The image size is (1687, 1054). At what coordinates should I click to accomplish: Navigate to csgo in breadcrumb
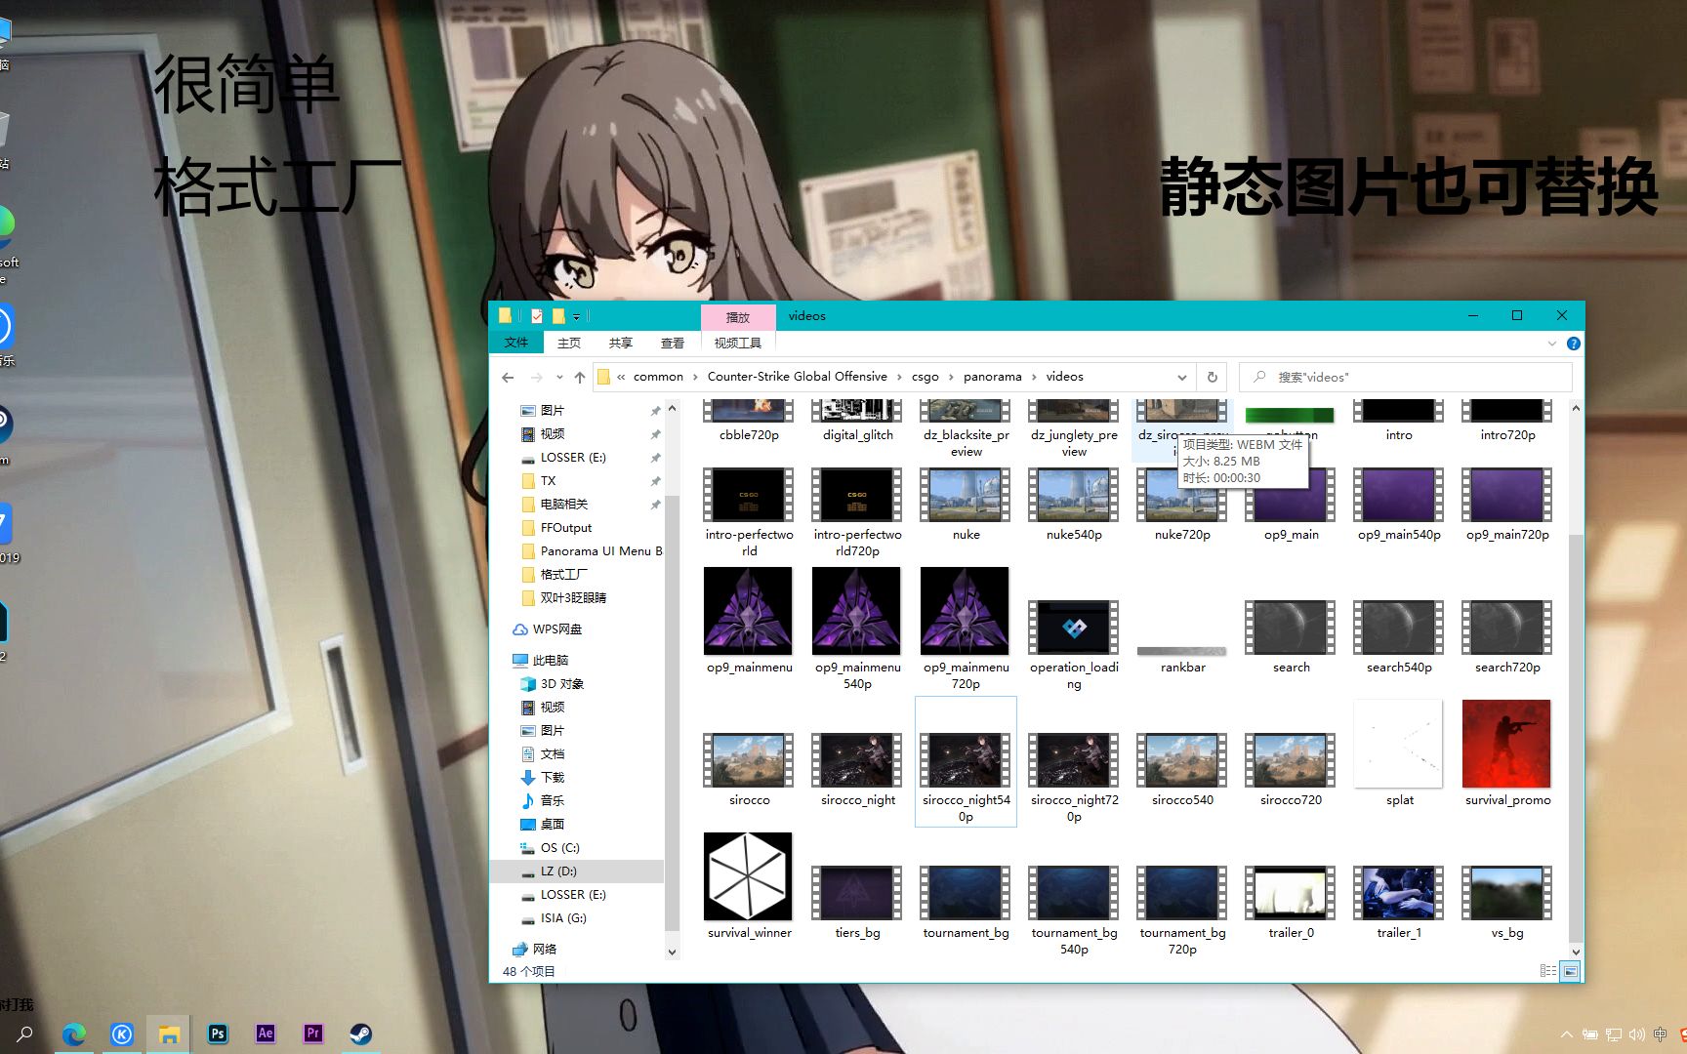click(x=925, y=377)
